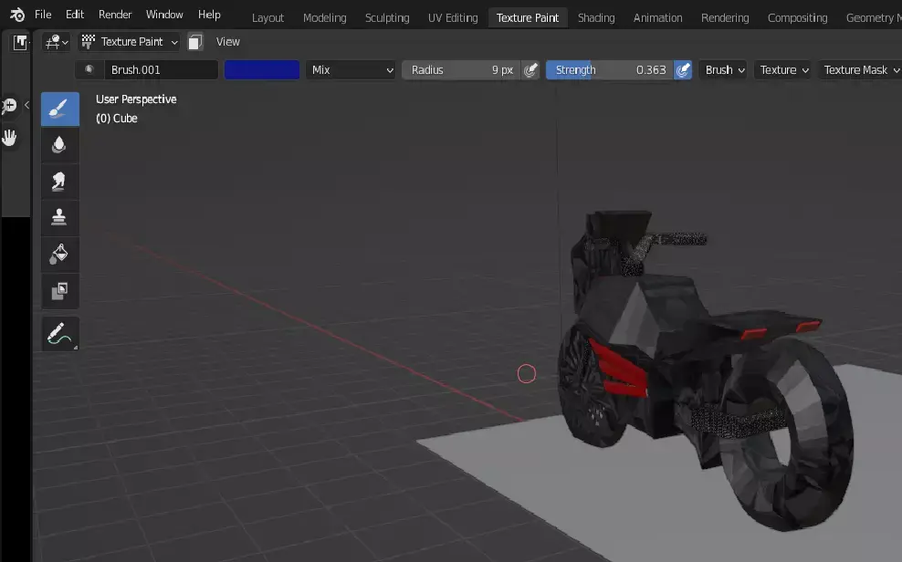The height and width of the screenshot is (562, 902).
Task: Click the (0) Cube object label
Action: [117, 119]
